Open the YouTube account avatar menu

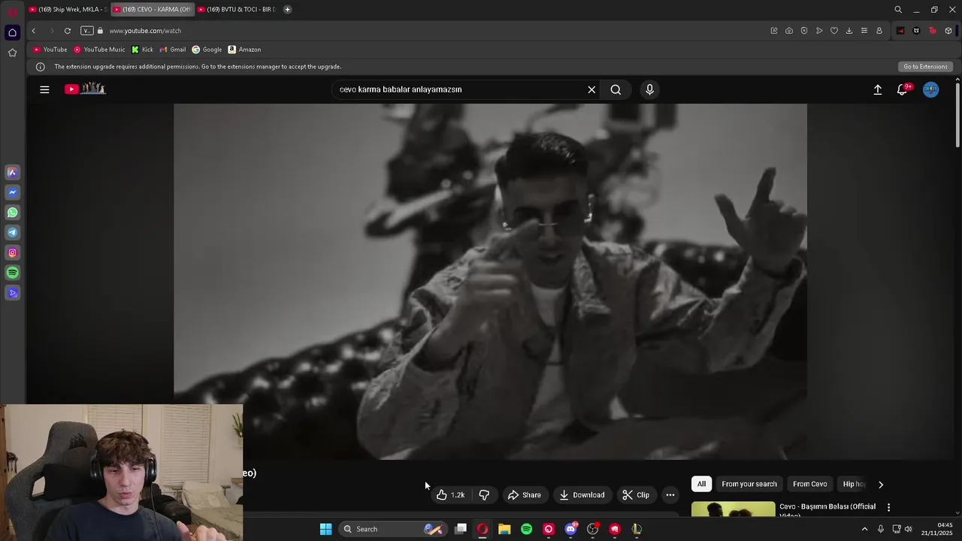tap(930, 89)
